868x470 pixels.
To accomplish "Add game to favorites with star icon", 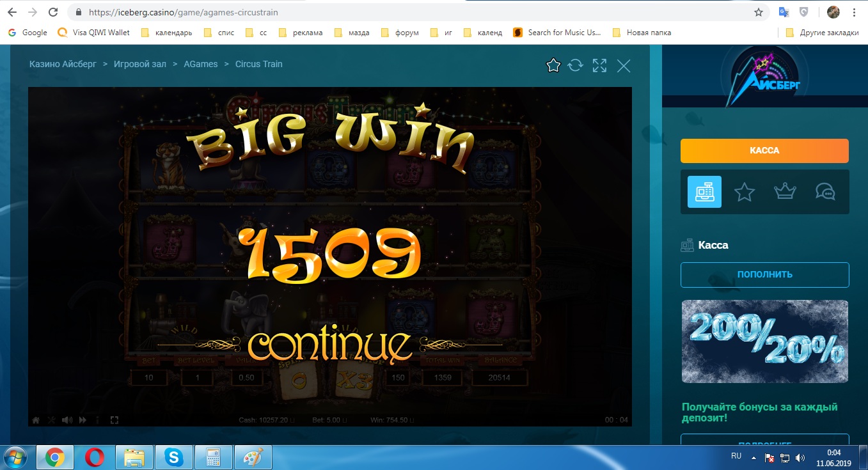I will (x=553, y=65).
